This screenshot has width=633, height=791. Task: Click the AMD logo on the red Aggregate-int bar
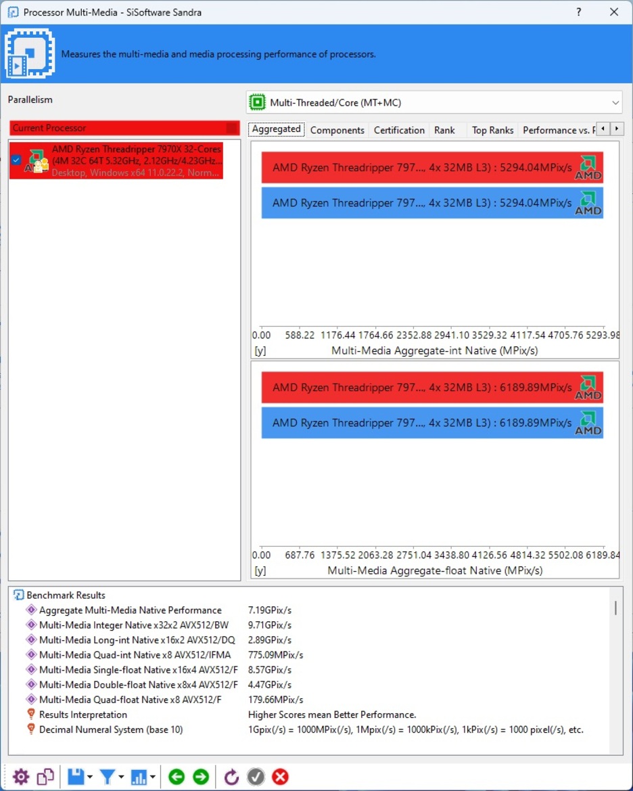point(588,168)
